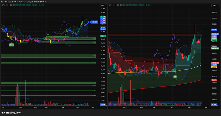Click the green 49,748.09 price label
This screenshot has height=116, width=221.
click(x=215, y=48)
